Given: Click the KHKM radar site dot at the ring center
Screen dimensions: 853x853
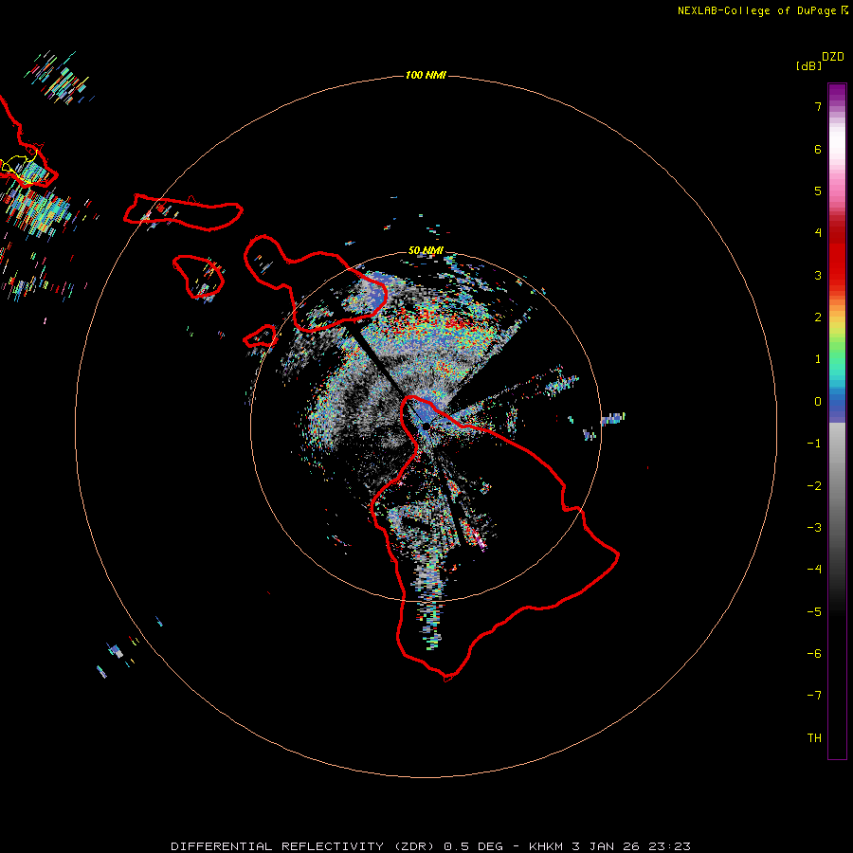Looking at the screenshot, I should click(x=426, y=426).
